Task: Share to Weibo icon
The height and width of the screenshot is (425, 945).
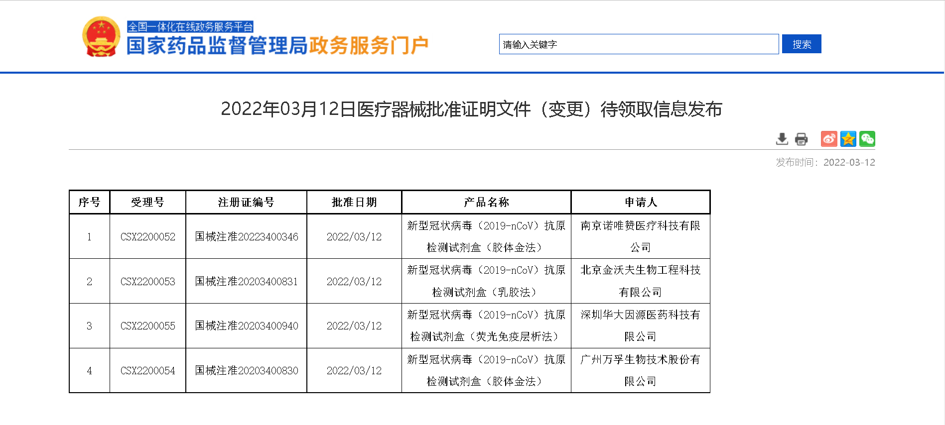Action: tap(829, 139)
